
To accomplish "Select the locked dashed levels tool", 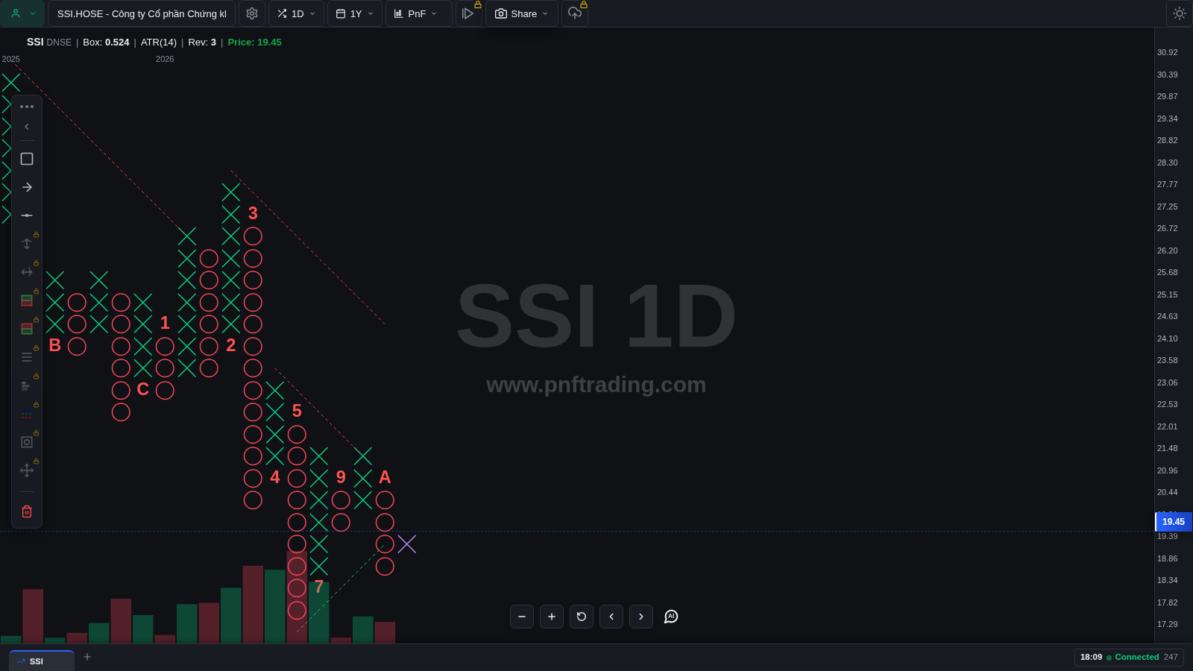I will click(27, 414).
